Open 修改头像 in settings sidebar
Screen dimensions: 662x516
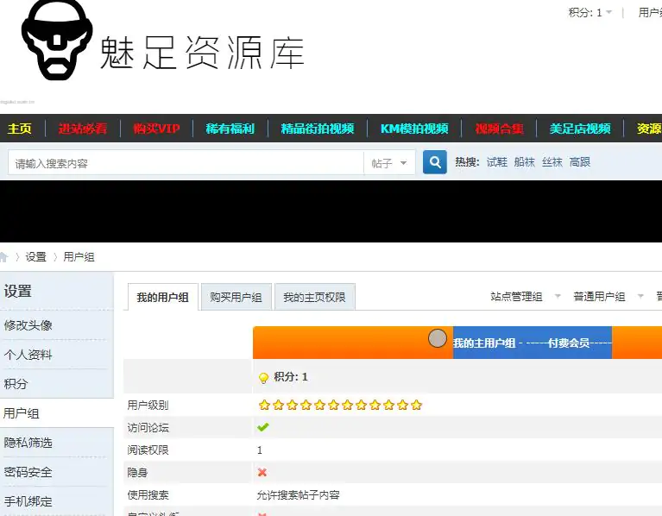[28, 325]
